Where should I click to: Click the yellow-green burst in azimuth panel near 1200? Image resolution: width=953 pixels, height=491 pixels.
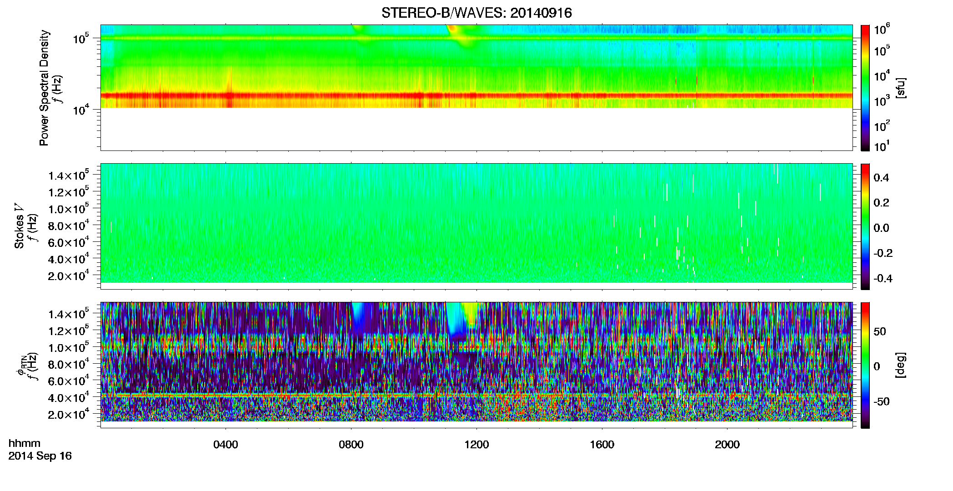click(x=469, y=314)
